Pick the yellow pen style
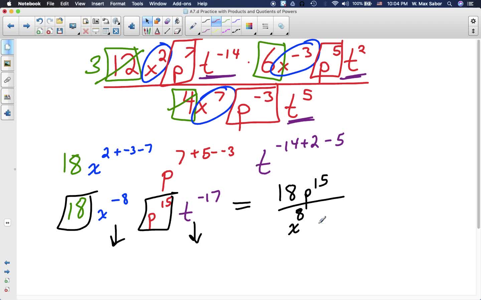This screenshot has width=481, height=300. pyautogui.click(x=216, y=31)
